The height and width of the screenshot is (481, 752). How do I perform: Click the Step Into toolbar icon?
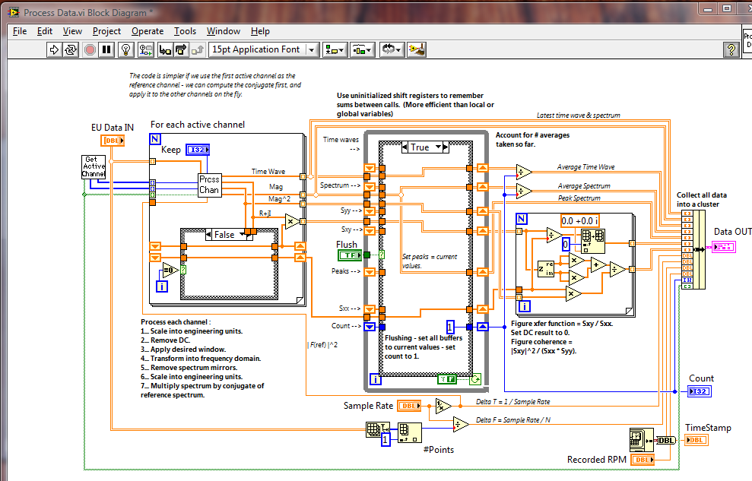[164, 49]
